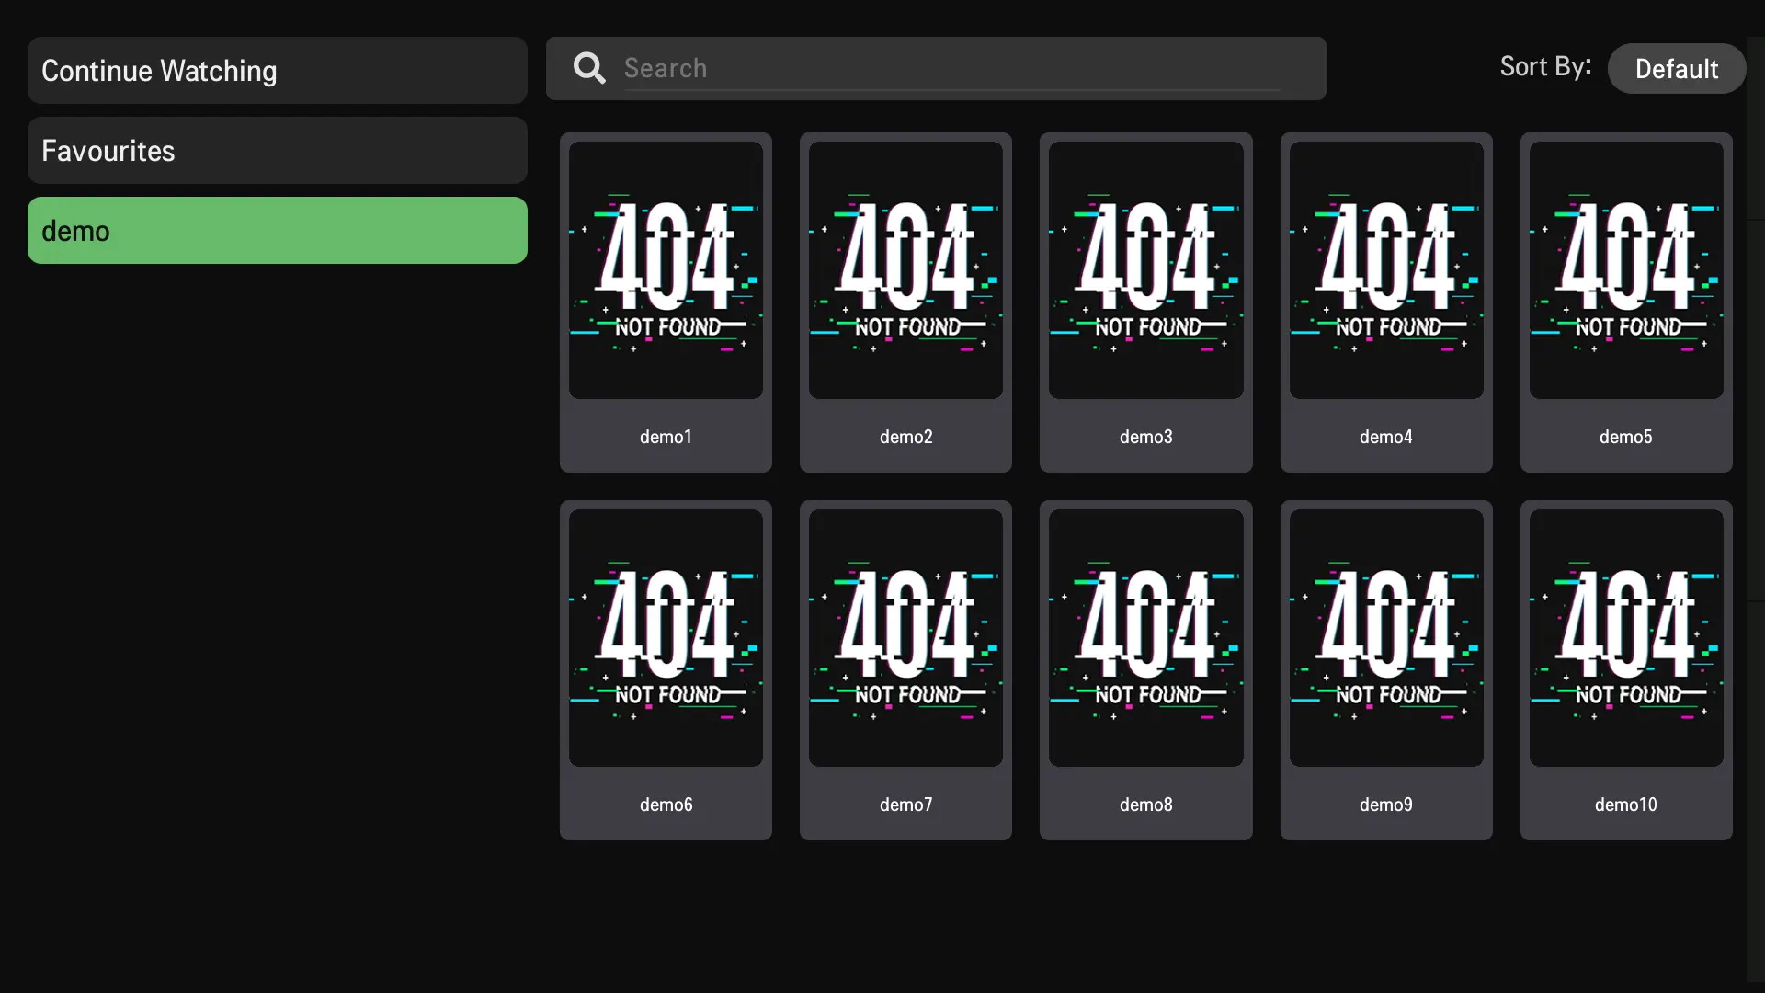Viewport: 1765px width, 993px height.
Task: Click the demo6 title text
Action: click(666, 805)
